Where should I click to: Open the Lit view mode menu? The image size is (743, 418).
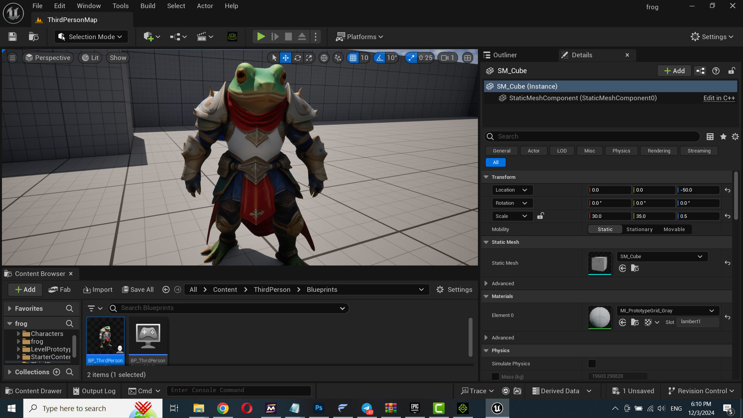click(91, 58)
